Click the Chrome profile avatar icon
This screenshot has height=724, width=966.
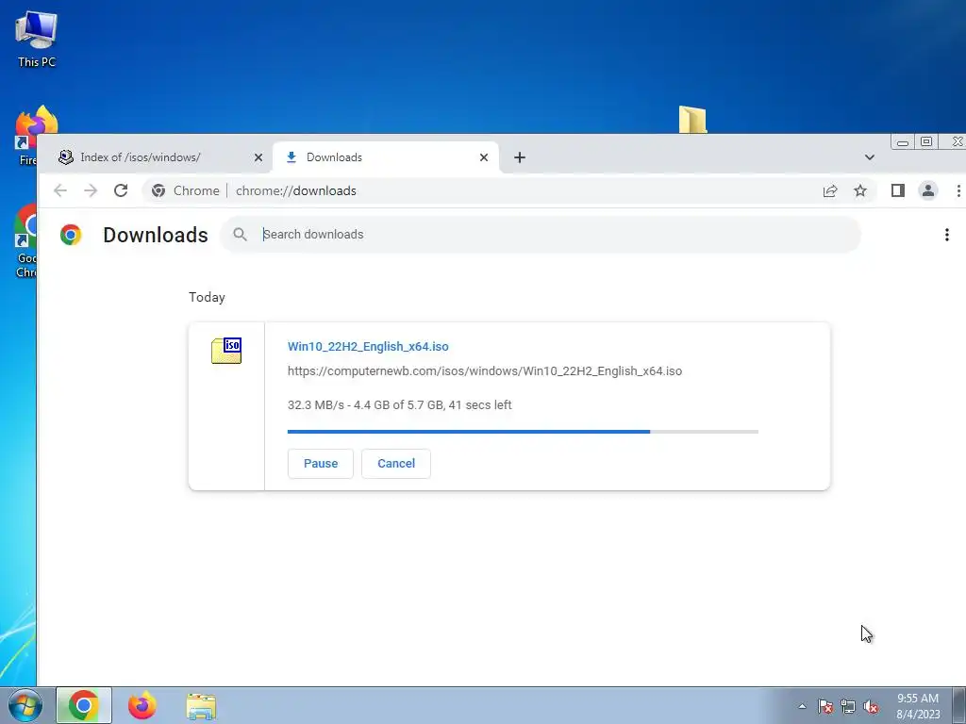pyautogui.click(x=928, y=190)
